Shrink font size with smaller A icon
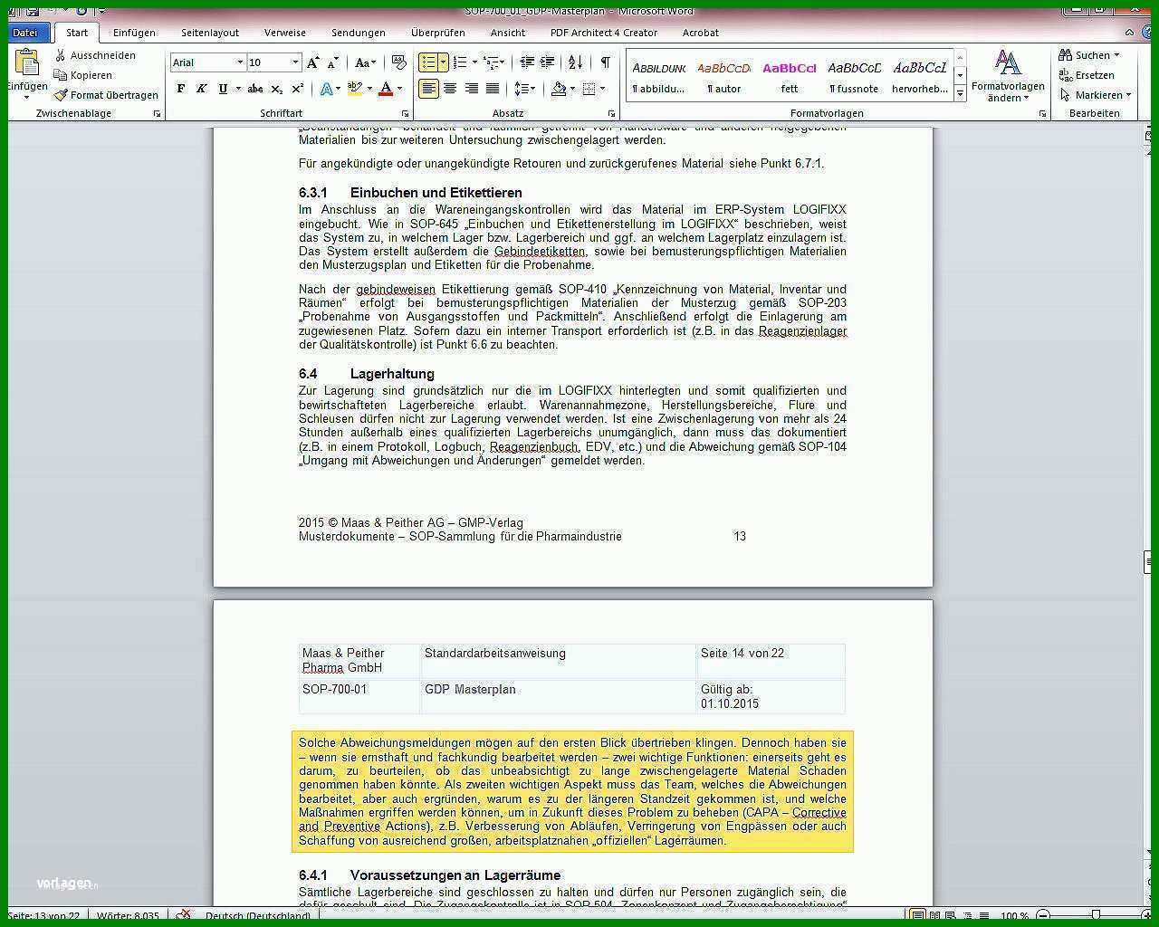 pos(332,62)
